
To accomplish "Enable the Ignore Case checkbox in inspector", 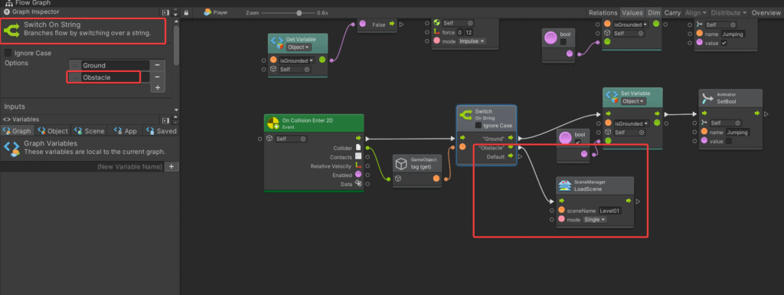I will pos(8,53).
